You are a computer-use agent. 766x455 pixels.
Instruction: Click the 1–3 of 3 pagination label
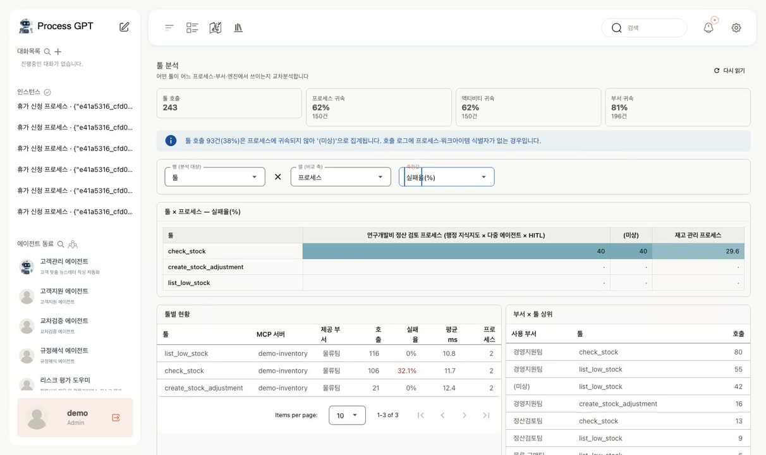[x=387, y=415]
